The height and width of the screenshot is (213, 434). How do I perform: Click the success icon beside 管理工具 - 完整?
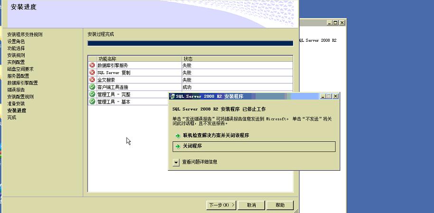click(x=92, y=94)
